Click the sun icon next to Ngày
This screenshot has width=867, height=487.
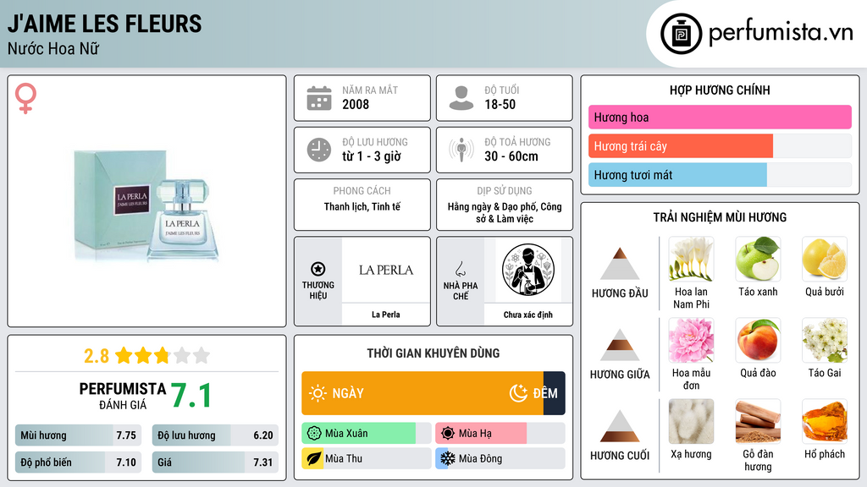318,393
